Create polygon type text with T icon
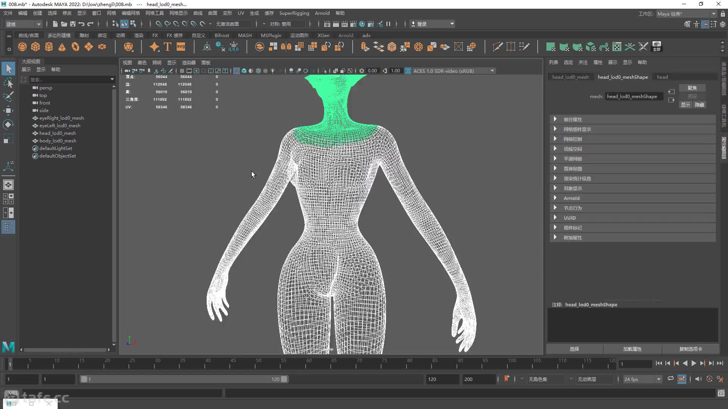The height and width of the screenshot is (409, 728). [x=168, y=47]
